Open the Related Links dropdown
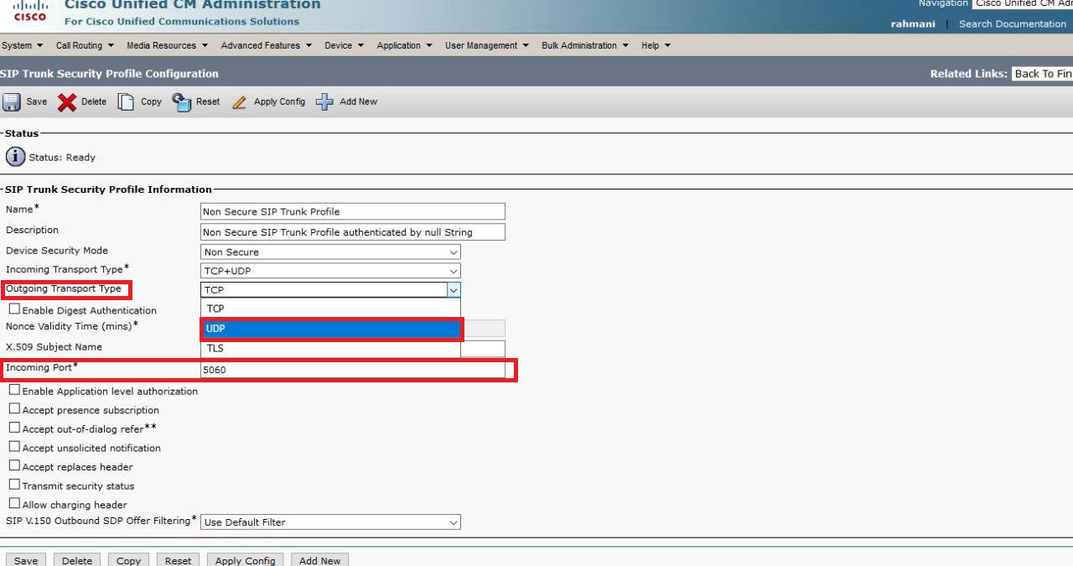Screen dimensions: 1073x566 point(1042,74)
